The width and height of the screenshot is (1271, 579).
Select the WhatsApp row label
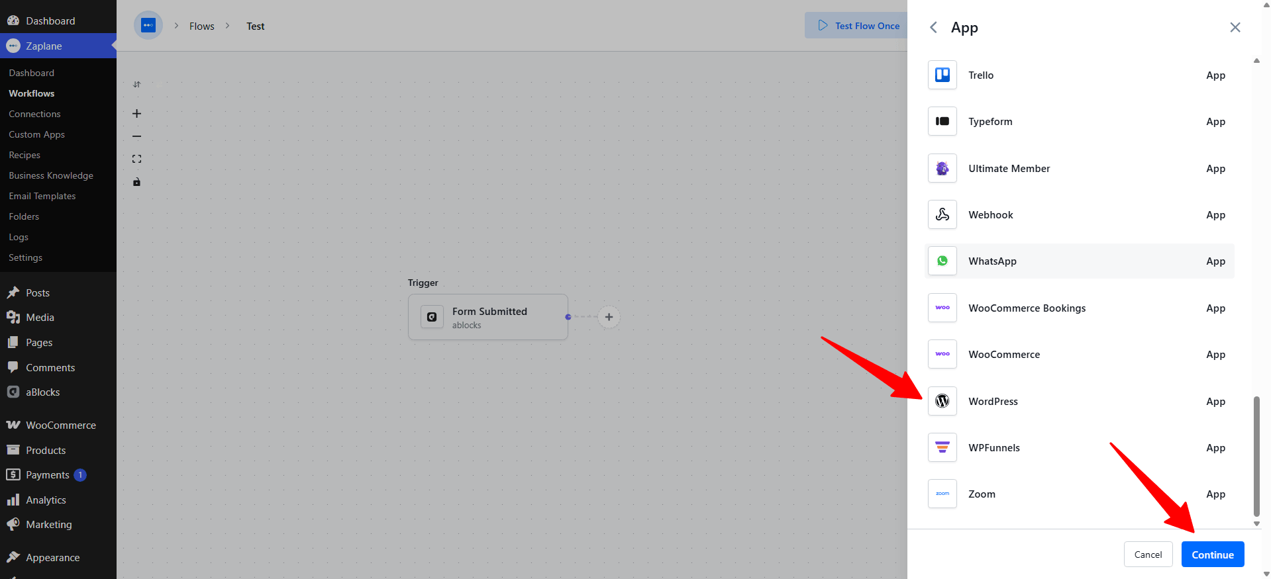[x=992, y=261]
